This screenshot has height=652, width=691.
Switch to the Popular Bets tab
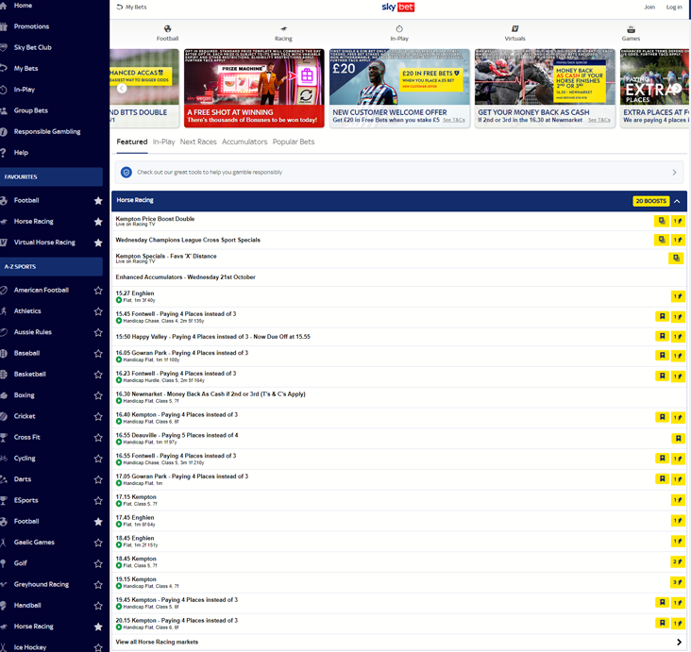coord(294,142)
